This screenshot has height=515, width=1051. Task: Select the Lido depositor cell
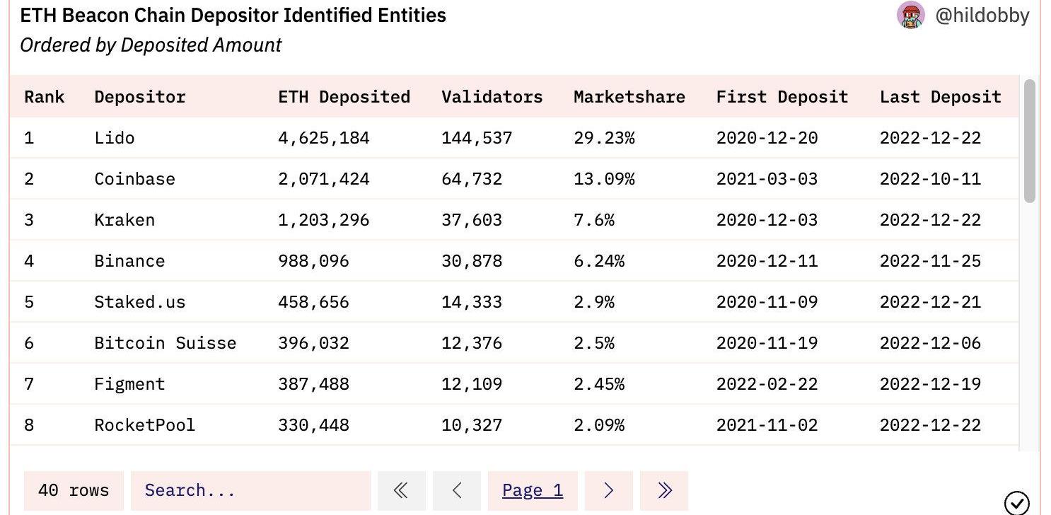pos(115,138)
